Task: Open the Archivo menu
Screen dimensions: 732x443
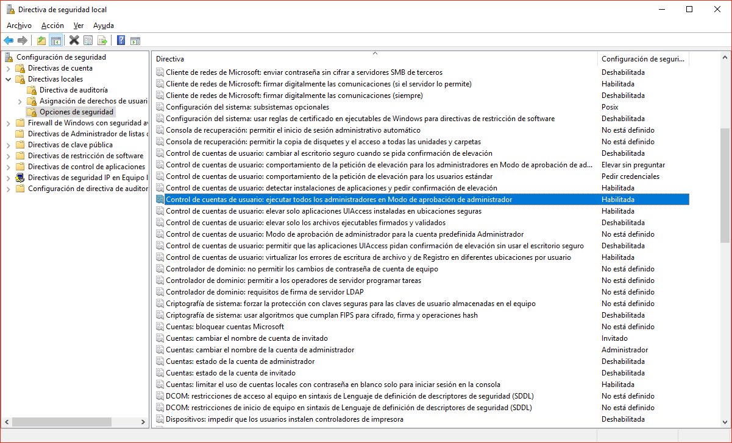Action: 19,26
